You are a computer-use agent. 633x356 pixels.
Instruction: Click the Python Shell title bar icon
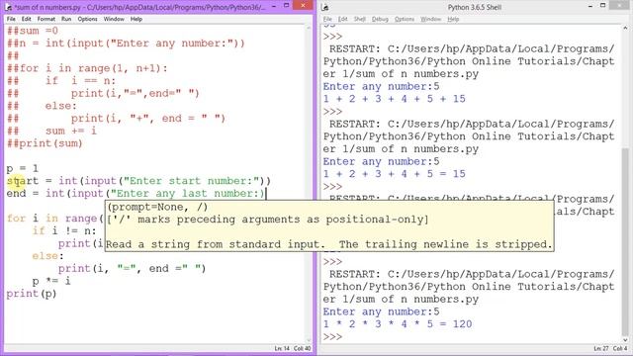coord(325,7)
